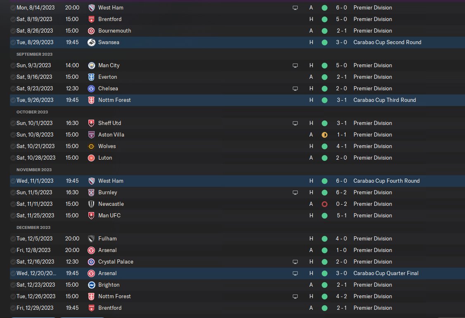Toggle the check circle beside Sat, 8/19/2023

click(13, 19)
